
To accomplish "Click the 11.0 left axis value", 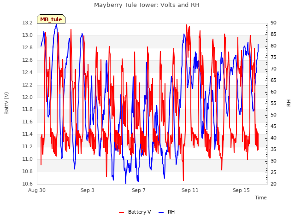I will coord(28,159).
